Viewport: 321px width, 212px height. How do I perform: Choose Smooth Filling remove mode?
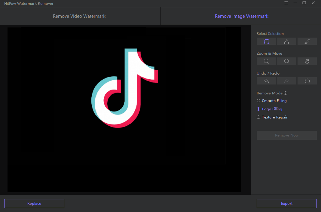(x=272, y=100)
